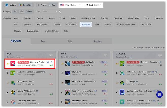Select the Games category filter
This screenshot has height=108, width=167.
(x=29, y=12)
